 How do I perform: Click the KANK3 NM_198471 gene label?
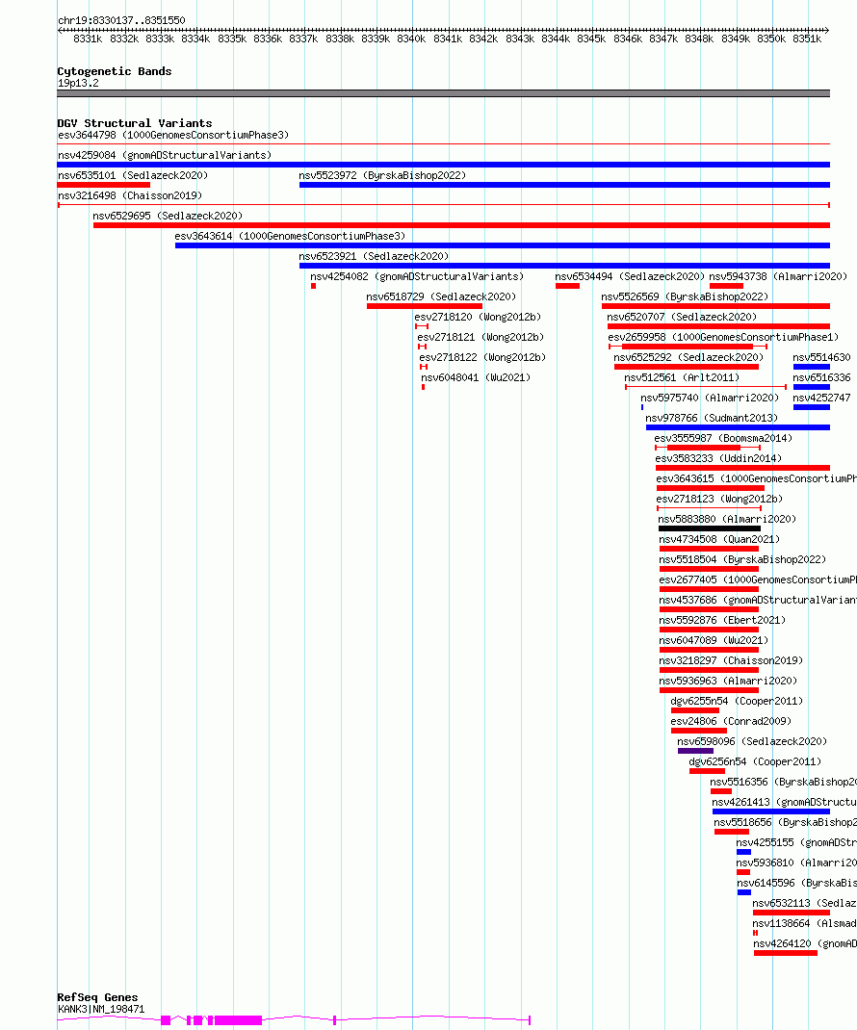(101, 1009)
